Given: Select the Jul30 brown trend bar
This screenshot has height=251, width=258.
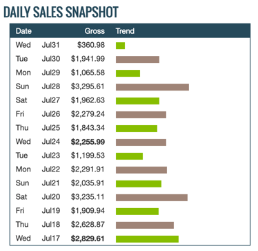Looking at the screenshot, I should click(137, 59).
